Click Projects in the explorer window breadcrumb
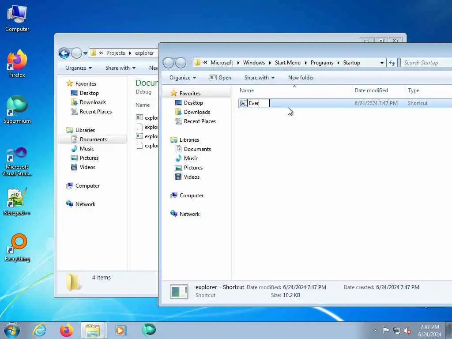 [116, 53]
